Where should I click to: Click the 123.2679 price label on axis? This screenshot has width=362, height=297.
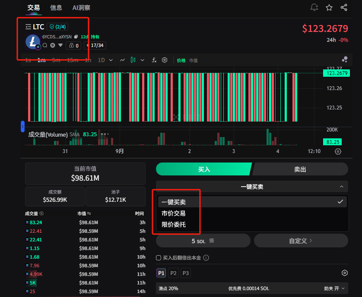(337, 73)
